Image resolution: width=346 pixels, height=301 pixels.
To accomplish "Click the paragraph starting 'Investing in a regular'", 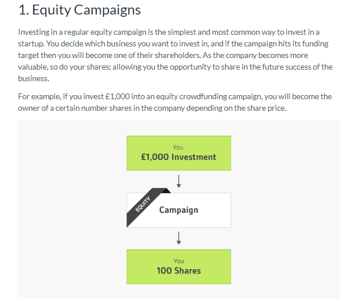I will click(176, 55).
